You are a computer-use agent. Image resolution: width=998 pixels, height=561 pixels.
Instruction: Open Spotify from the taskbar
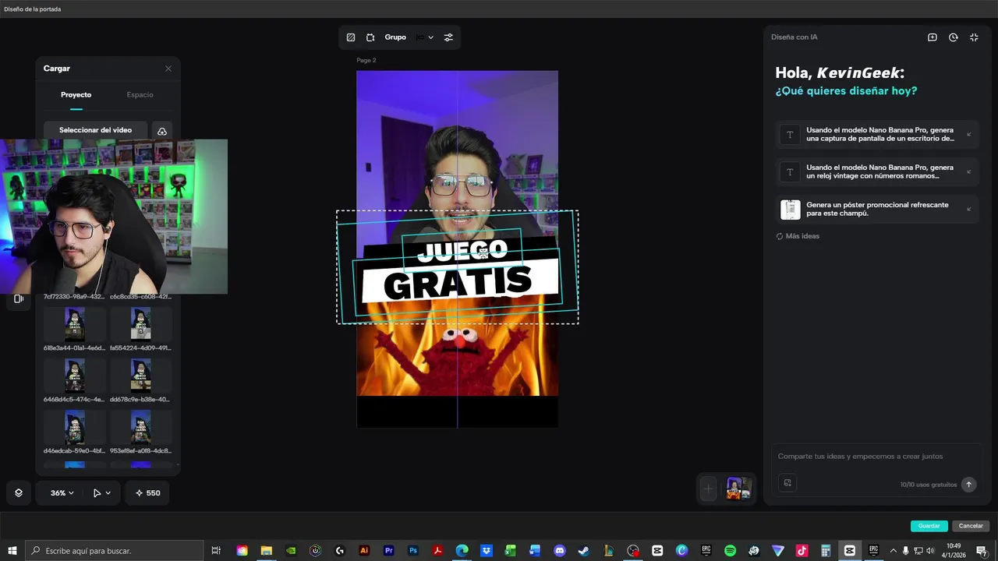coord(730,551)
